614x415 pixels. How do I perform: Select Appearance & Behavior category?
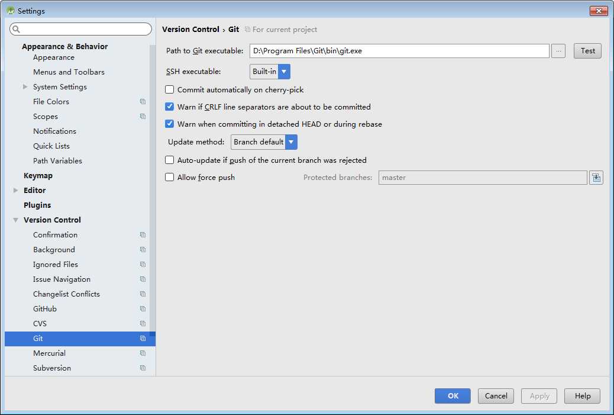[x=65, y=46]
